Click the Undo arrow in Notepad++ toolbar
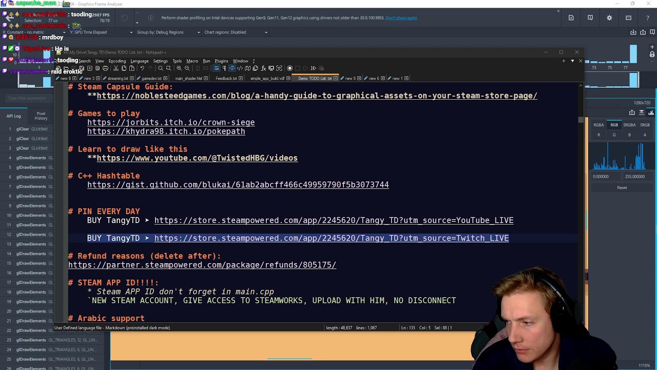 click(x=142, y=68)
